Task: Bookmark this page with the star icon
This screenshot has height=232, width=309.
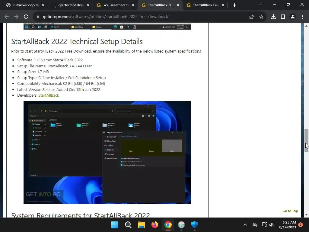Action: [x=261, y=17]
